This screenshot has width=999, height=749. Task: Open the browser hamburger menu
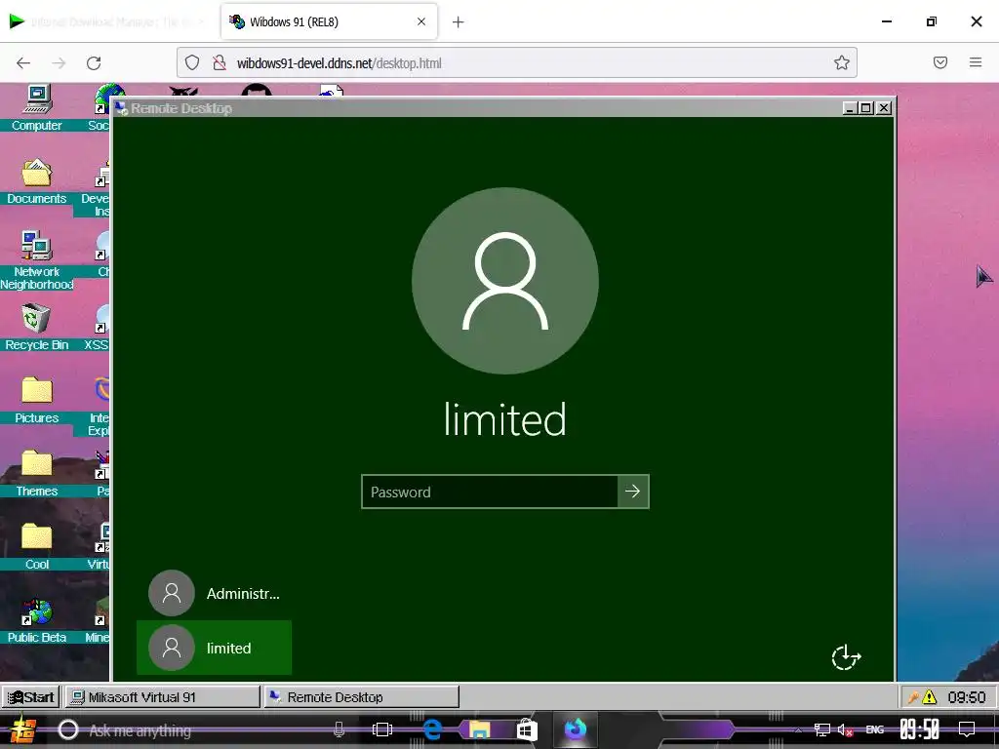coord(976,62)
